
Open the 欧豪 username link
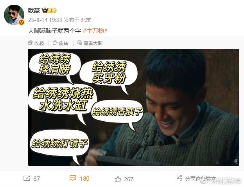tap(34, 11)
